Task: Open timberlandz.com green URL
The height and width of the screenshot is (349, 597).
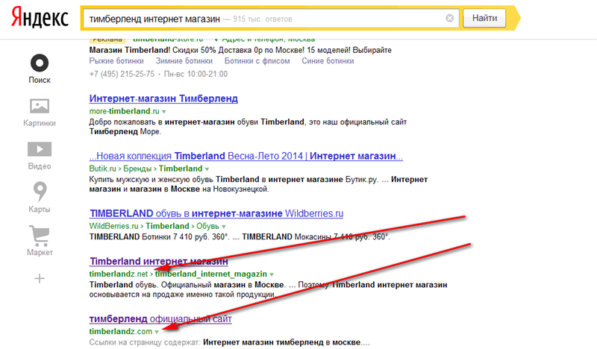Action: [121, 332]
